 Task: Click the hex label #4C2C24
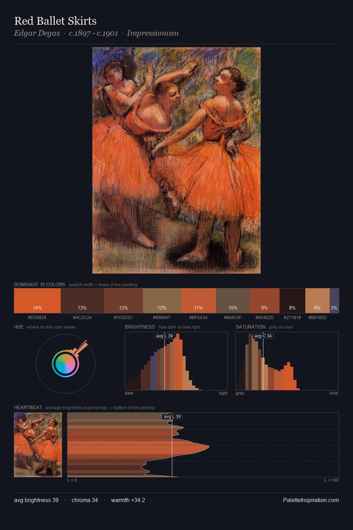pyautogui.click(x=82, y=318)
